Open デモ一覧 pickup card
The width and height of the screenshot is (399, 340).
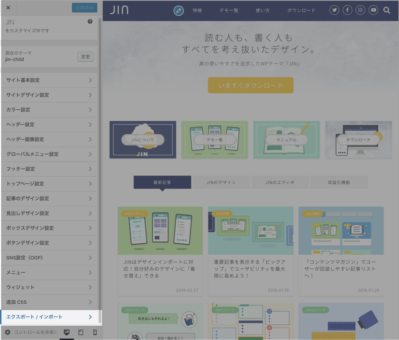215,140
